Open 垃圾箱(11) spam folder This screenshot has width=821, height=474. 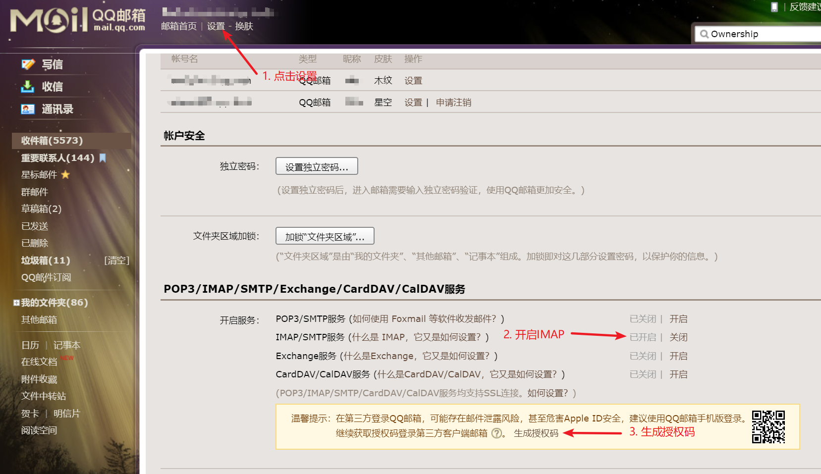click(46, 261)
